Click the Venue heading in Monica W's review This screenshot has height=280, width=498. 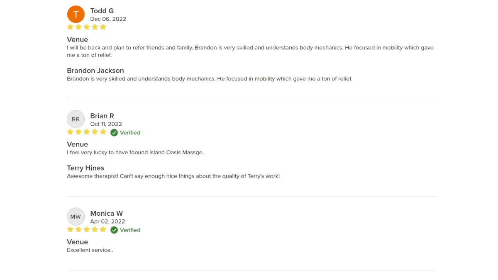tap(78, 242)
